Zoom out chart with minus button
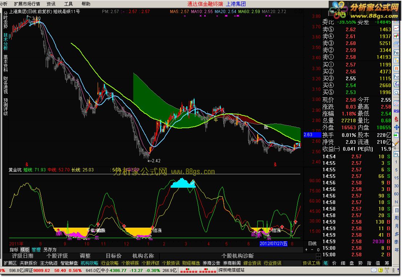 tap(312, 249)
